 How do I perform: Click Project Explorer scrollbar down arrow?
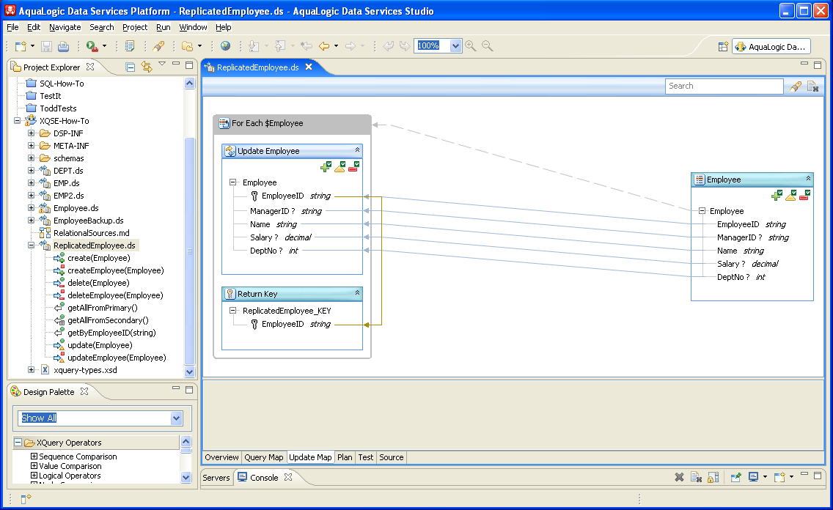point(190,372)
